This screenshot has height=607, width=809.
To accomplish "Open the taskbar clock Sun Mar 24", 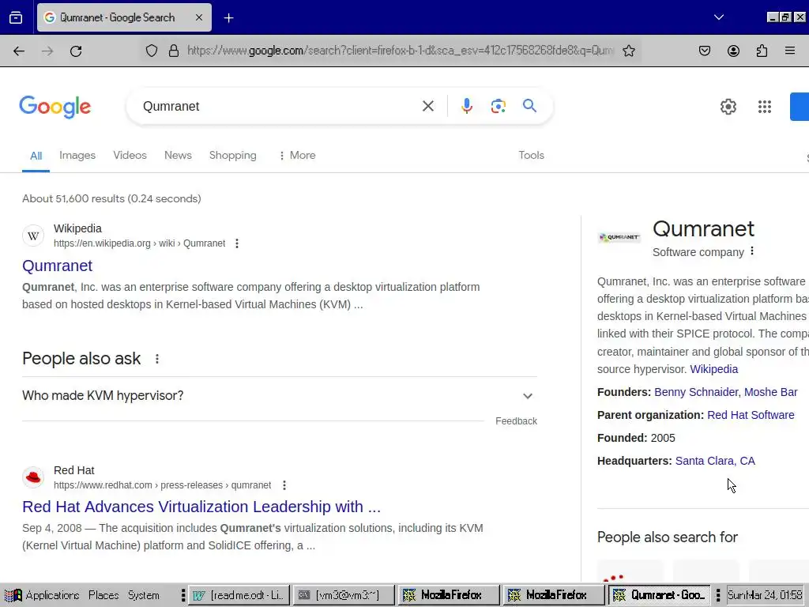I will coord(765,595).
